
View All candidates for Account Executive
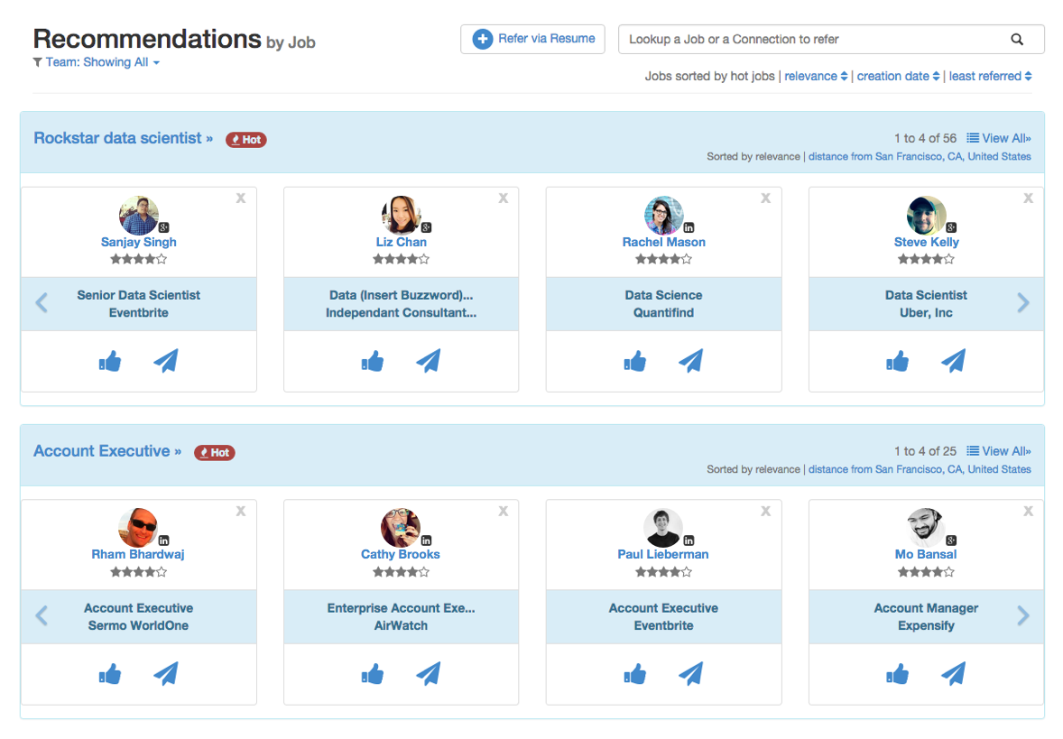pyautogui.click(x=999, y=451)
